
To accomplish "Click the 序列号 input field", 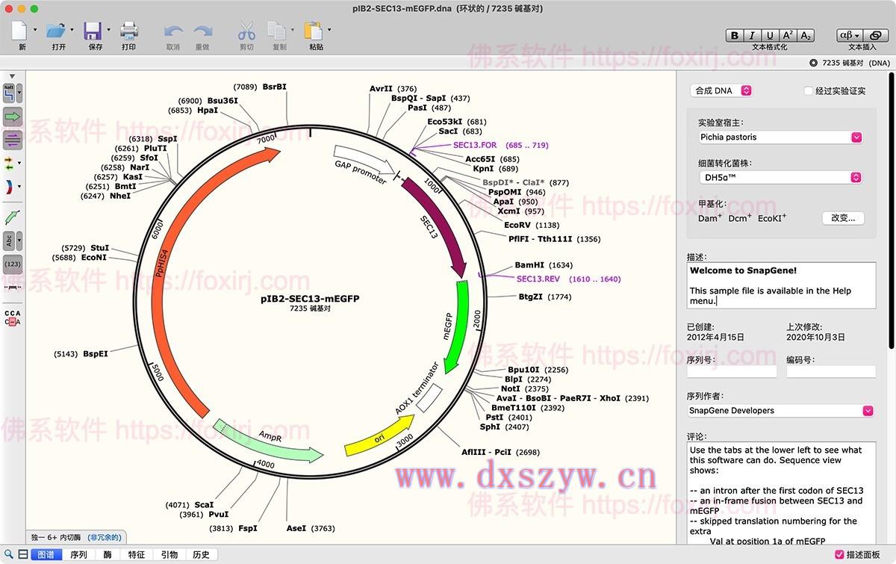I will 732,371.
